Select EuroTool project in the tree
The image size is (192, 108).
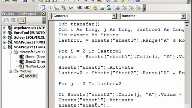[29, 33]
